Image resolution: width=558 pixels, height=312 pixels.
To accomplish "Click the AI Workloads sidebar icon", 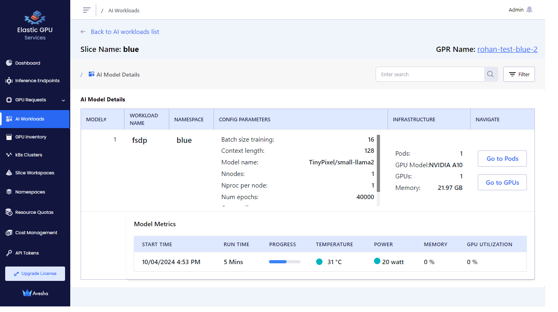I will [x=9, y=119].
